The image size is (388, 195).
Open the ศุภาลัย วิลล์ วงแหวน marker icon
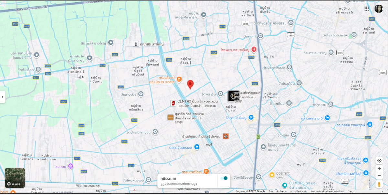(171, 118)
